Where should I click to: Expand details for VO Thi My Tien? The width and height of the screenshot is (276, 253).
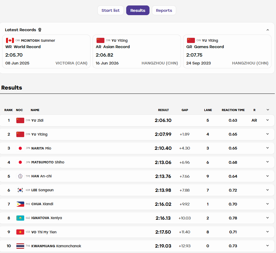coord(268,232)
